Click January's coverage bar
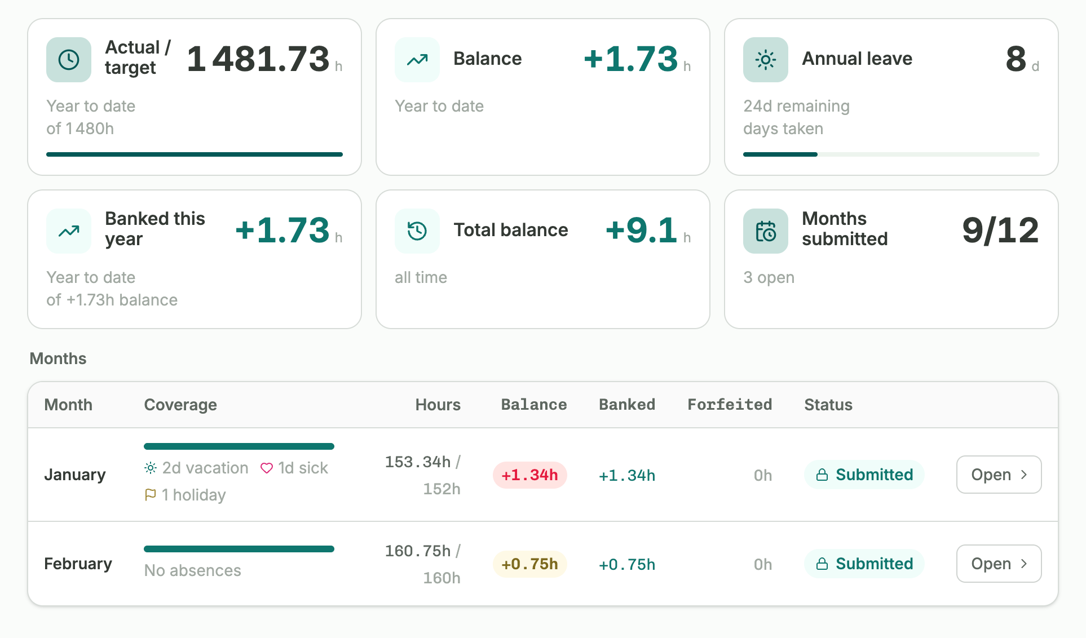Image resolution: width=1086 pixels, height=638 pixels. tap(239, 446)
